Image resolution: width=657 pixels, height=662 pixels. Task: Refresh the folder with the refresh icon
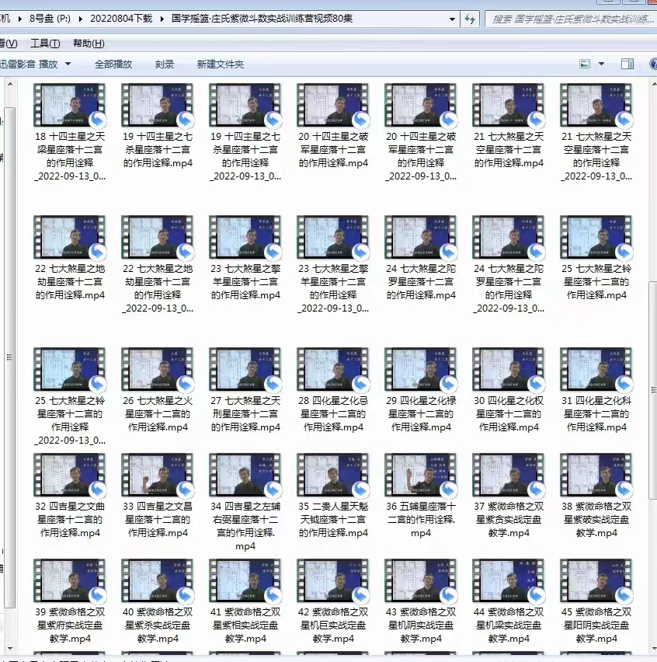click(471, 19)
